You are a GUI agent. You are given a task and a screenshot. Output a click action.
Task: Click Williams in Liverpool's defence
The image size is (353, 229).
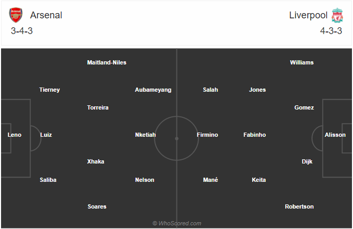(302, 62)
